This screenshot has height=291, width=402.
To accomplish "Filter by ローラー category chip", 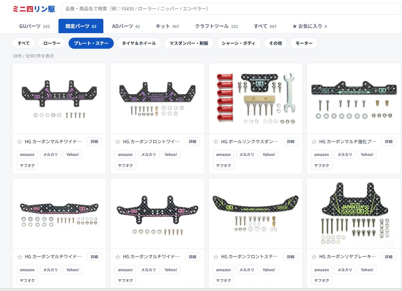I will point(52,43).
